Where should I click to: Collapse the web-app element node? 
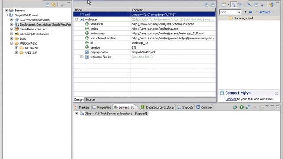[x=76, y=19]
